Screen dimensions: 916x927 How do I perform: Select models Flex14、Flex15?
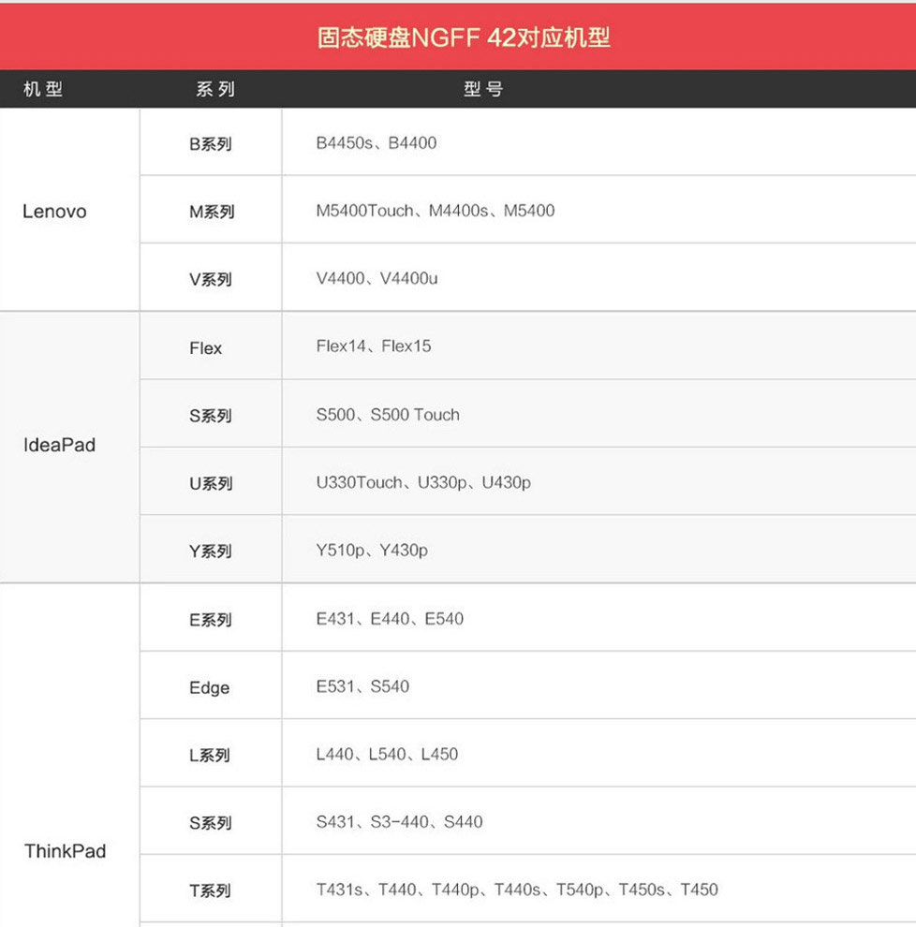[x=373, y=346]
